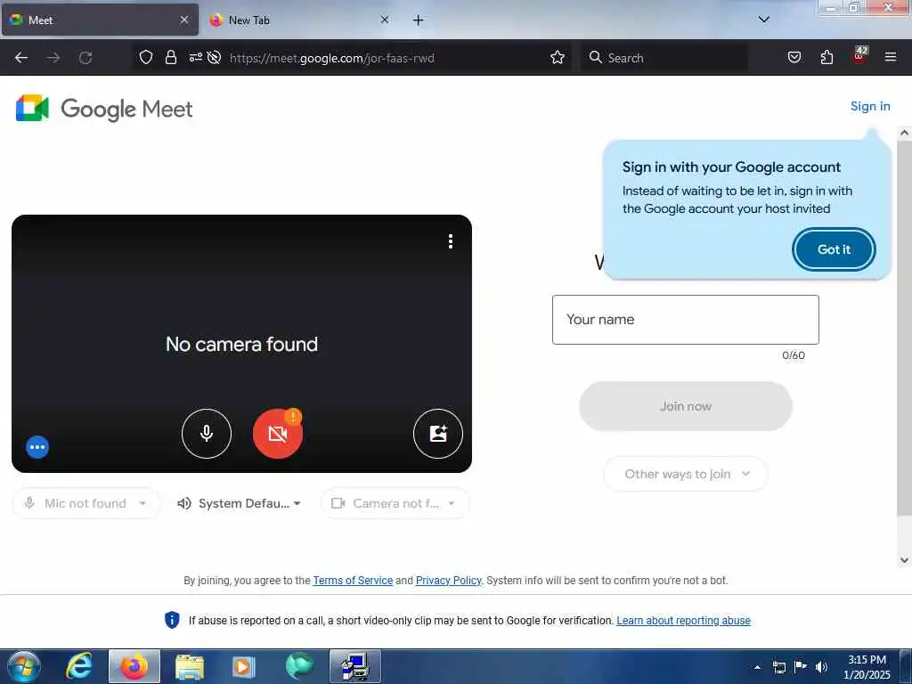The width and height of the screenshot is (912, 684).
Task: Open the Action Center flag icon
Action: click(x=801, y=666)
